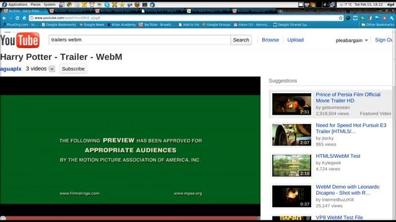396x222 pixels.
Task: Go back with the browser back arrow
Action: (x=4, y=18)
